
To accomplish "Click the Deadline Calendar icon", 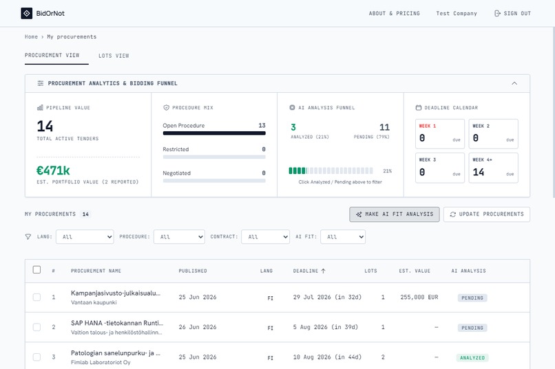I will click(419, 108).
